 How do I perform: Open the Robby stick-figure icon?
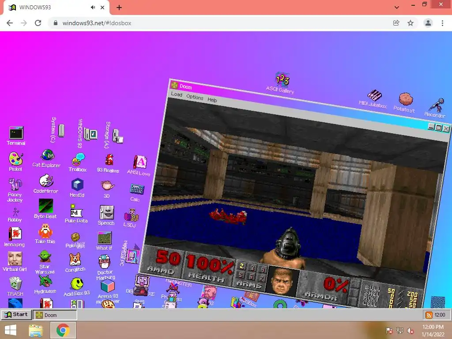pos(15,215)
